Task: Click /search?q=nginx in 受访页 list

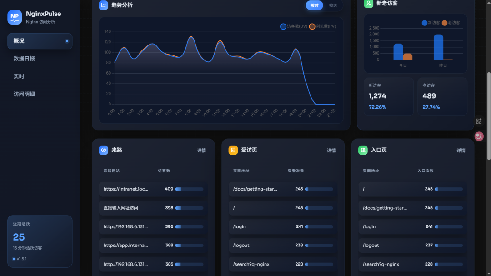Action: click(x=283, y=264)
